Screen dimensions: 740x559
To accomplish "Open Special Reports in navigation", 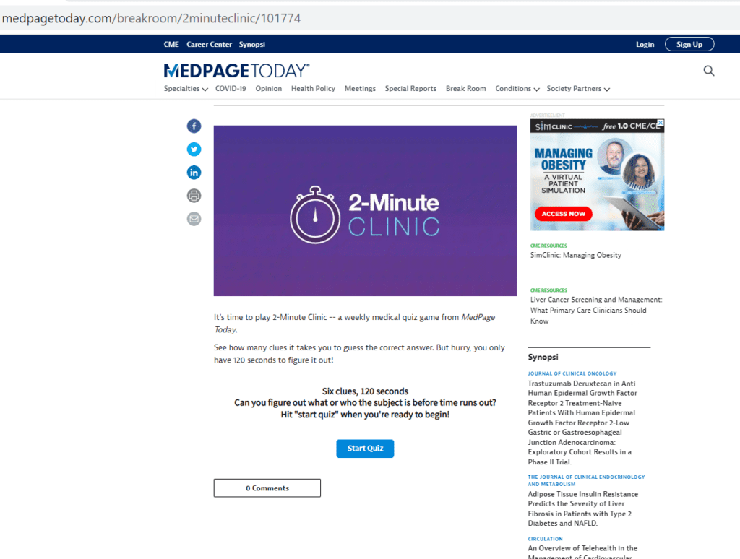I will coord(410,89).
